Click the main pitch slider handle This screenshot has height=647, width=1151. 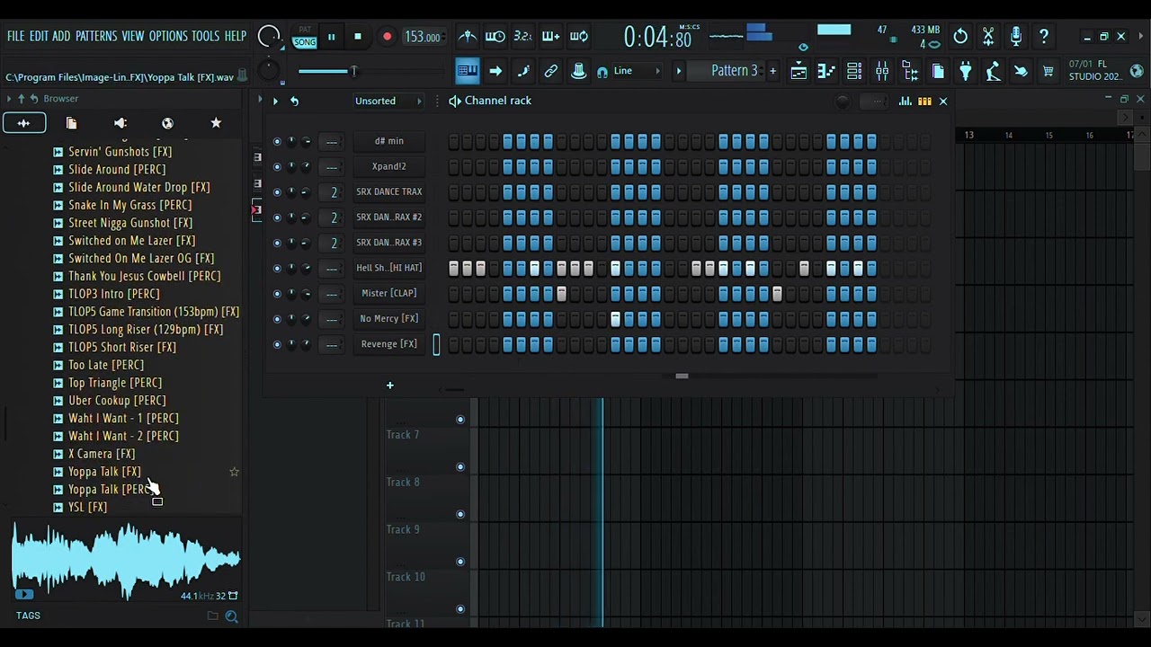(x=353, y=72)
